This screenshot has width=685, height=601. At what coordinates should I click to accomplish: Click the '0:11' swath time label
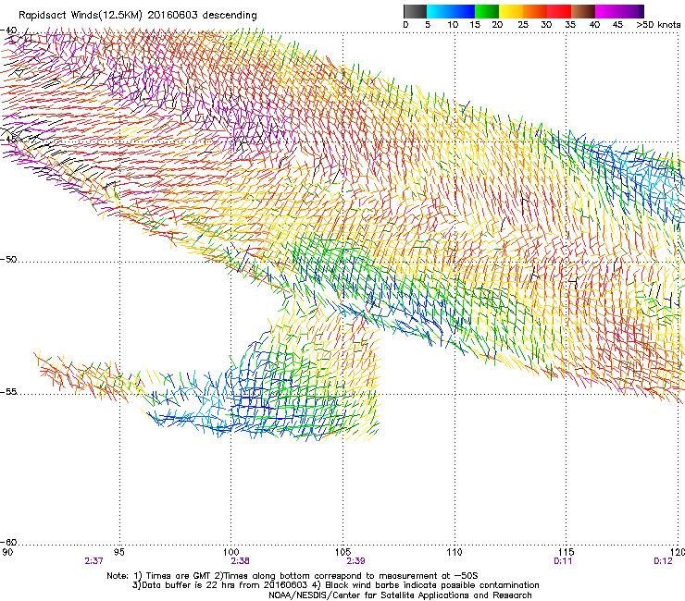point(563,561)
